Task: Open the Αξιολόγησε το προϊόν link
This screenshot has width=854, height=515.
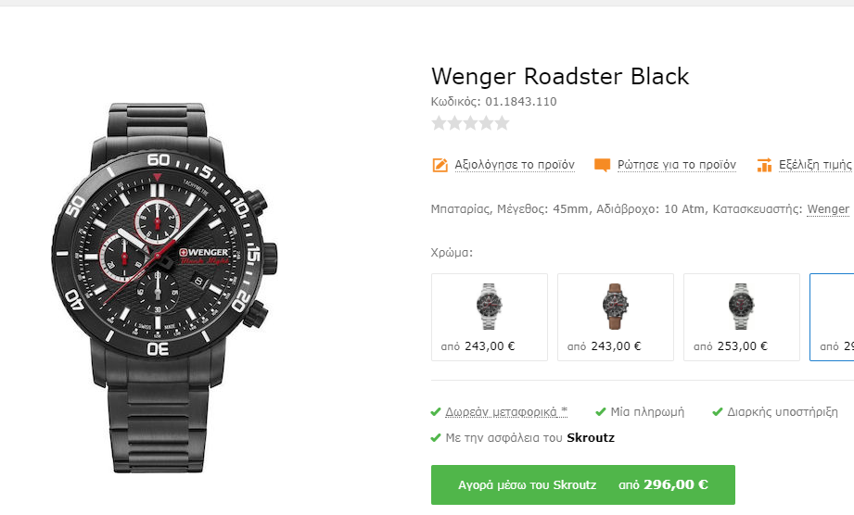Action: point(514,165)
